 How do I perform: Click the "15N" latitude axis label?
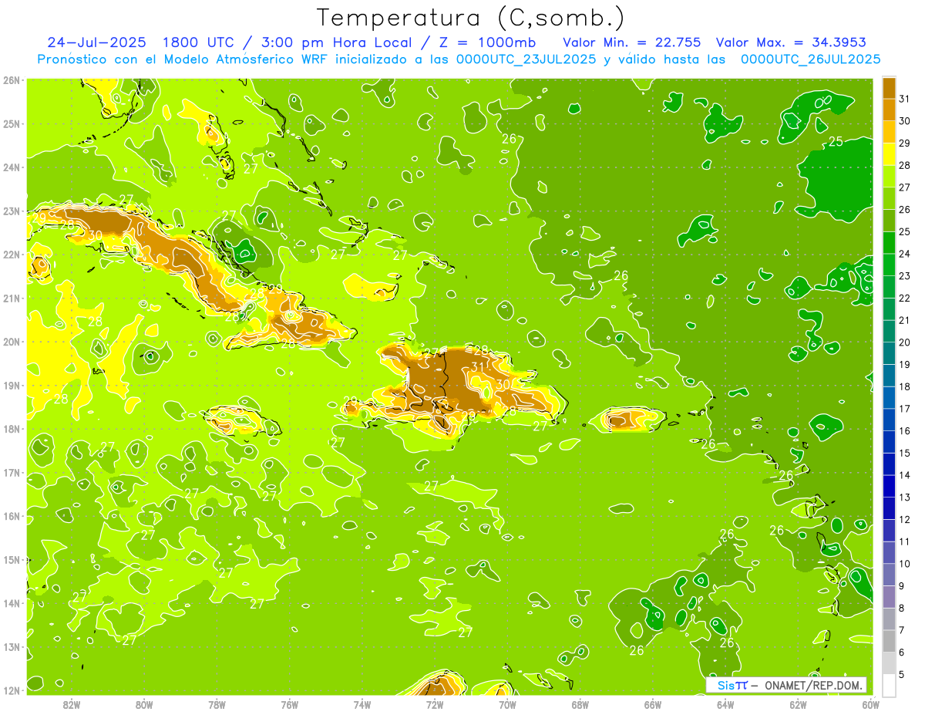click(x=12, y=559)
